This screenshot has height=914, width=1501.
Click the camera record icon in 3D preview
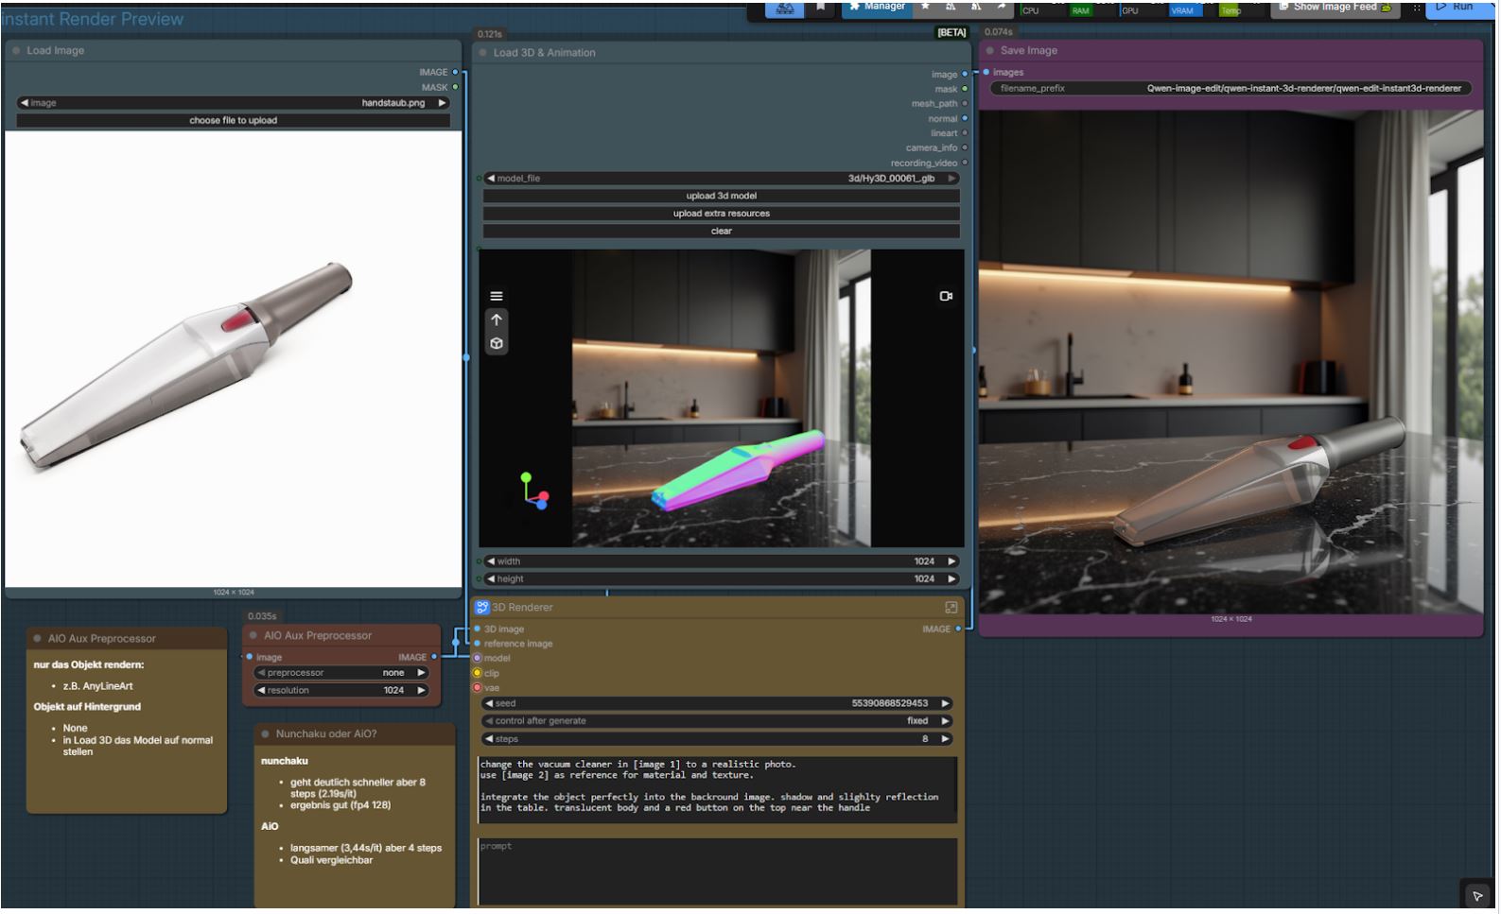coord(945,296)
